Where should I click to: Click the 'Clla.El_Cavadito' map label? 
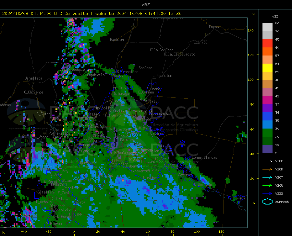pos(179,54)
